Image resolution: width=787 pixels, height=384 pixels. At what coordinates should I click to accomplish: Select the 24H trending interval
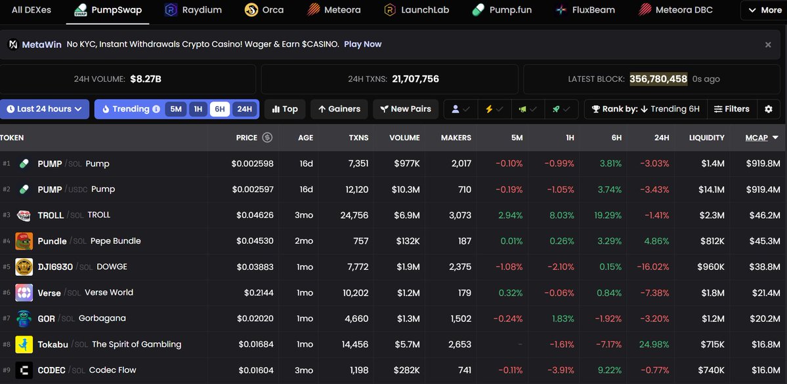pyautogui.click(x=244, y=109)
